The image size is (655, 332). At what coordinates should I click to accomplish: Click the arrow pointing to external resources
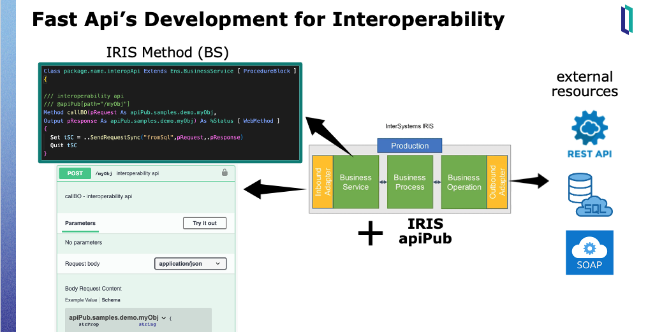529,181
